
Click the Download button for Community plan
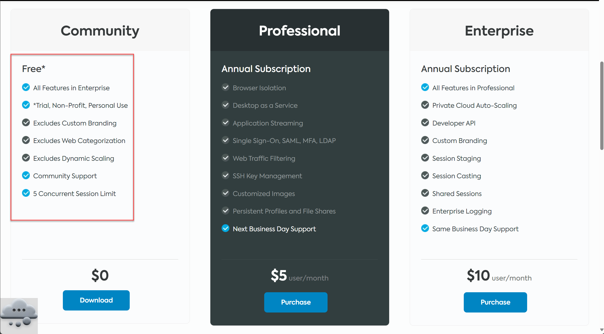pyautogui.click(x=96, y=300)
